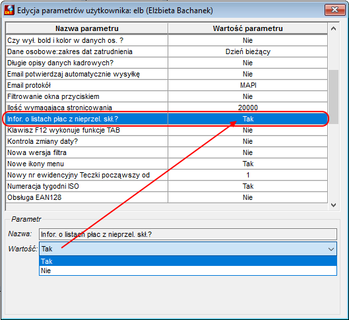Click the Nazwa parametru column header
The height and width of the screenshot is (320, 349).
tap(87, 28)
